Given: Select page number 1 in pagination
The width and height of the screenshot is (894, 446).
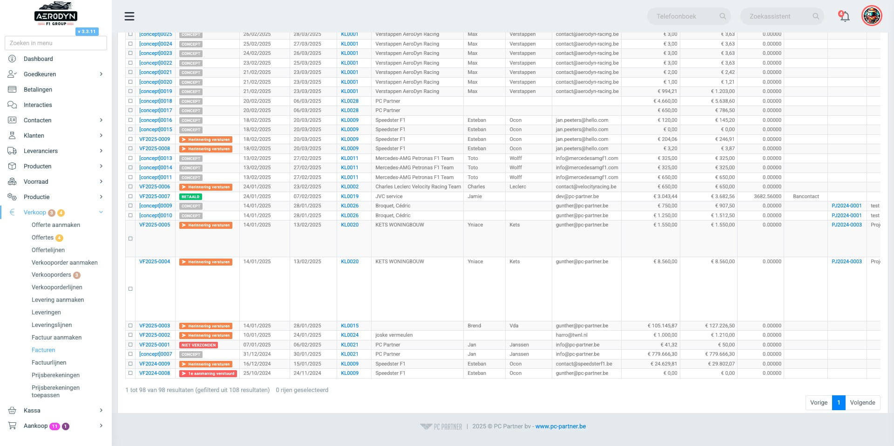Looking at the screenshot, I should (x=839, y=403).
